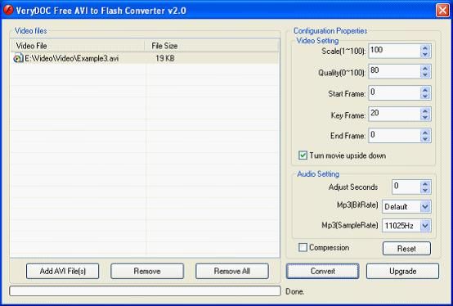The width and height of the screenshot is (453, 306).
Task: Increase the Quality value with up arrow
Action: pos(425,69)
